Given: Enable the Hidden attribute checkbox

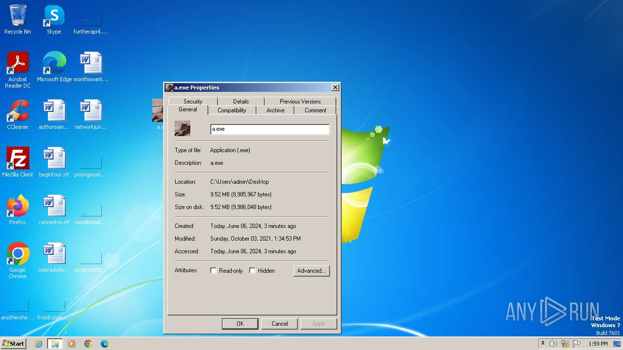Looking at the screenshot, I should (252, 271).
